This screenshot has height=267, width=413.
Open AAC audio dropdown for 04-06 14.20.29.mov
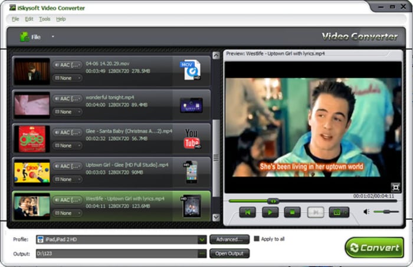point(68,65)
